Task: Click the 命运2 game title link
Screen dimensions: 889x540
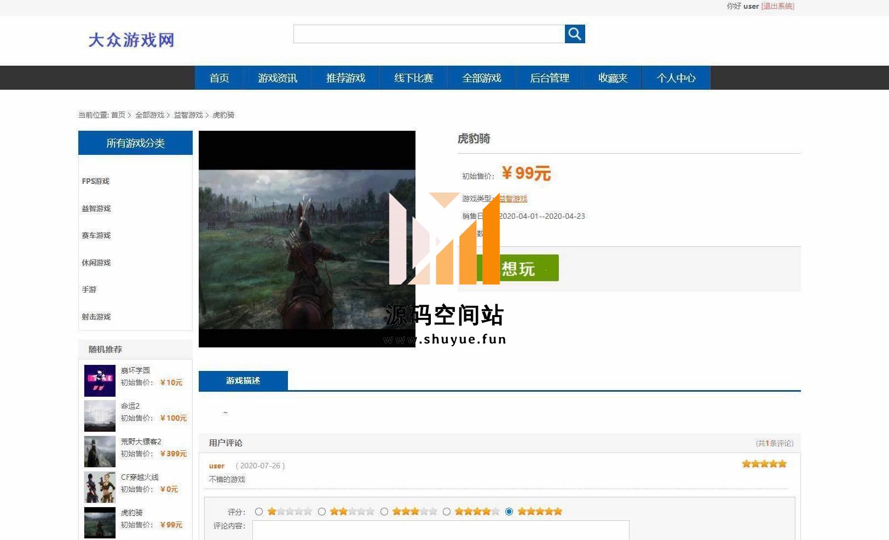Action: (x=130, y=406)
